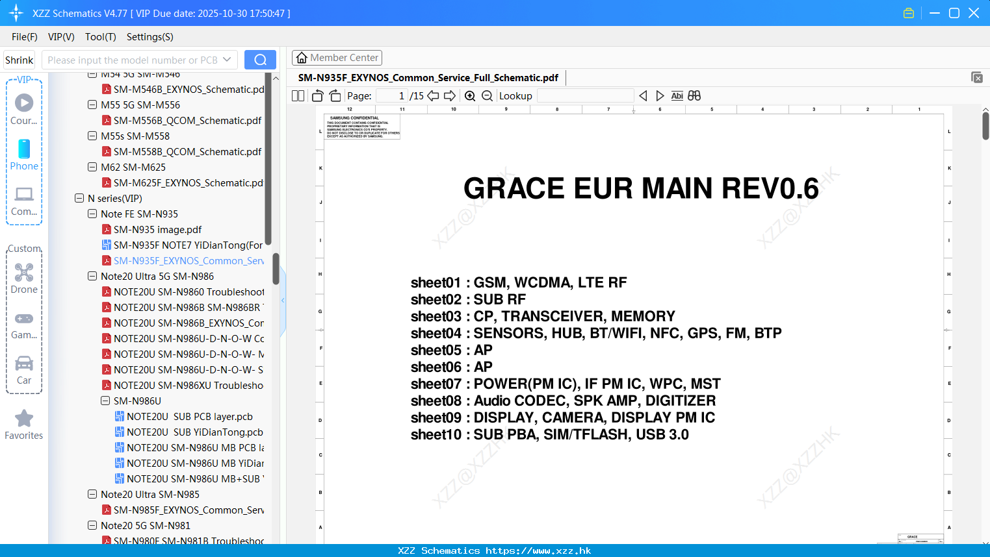
Task: Open the Tool(T) menu
Action: [x=101, y=37]
